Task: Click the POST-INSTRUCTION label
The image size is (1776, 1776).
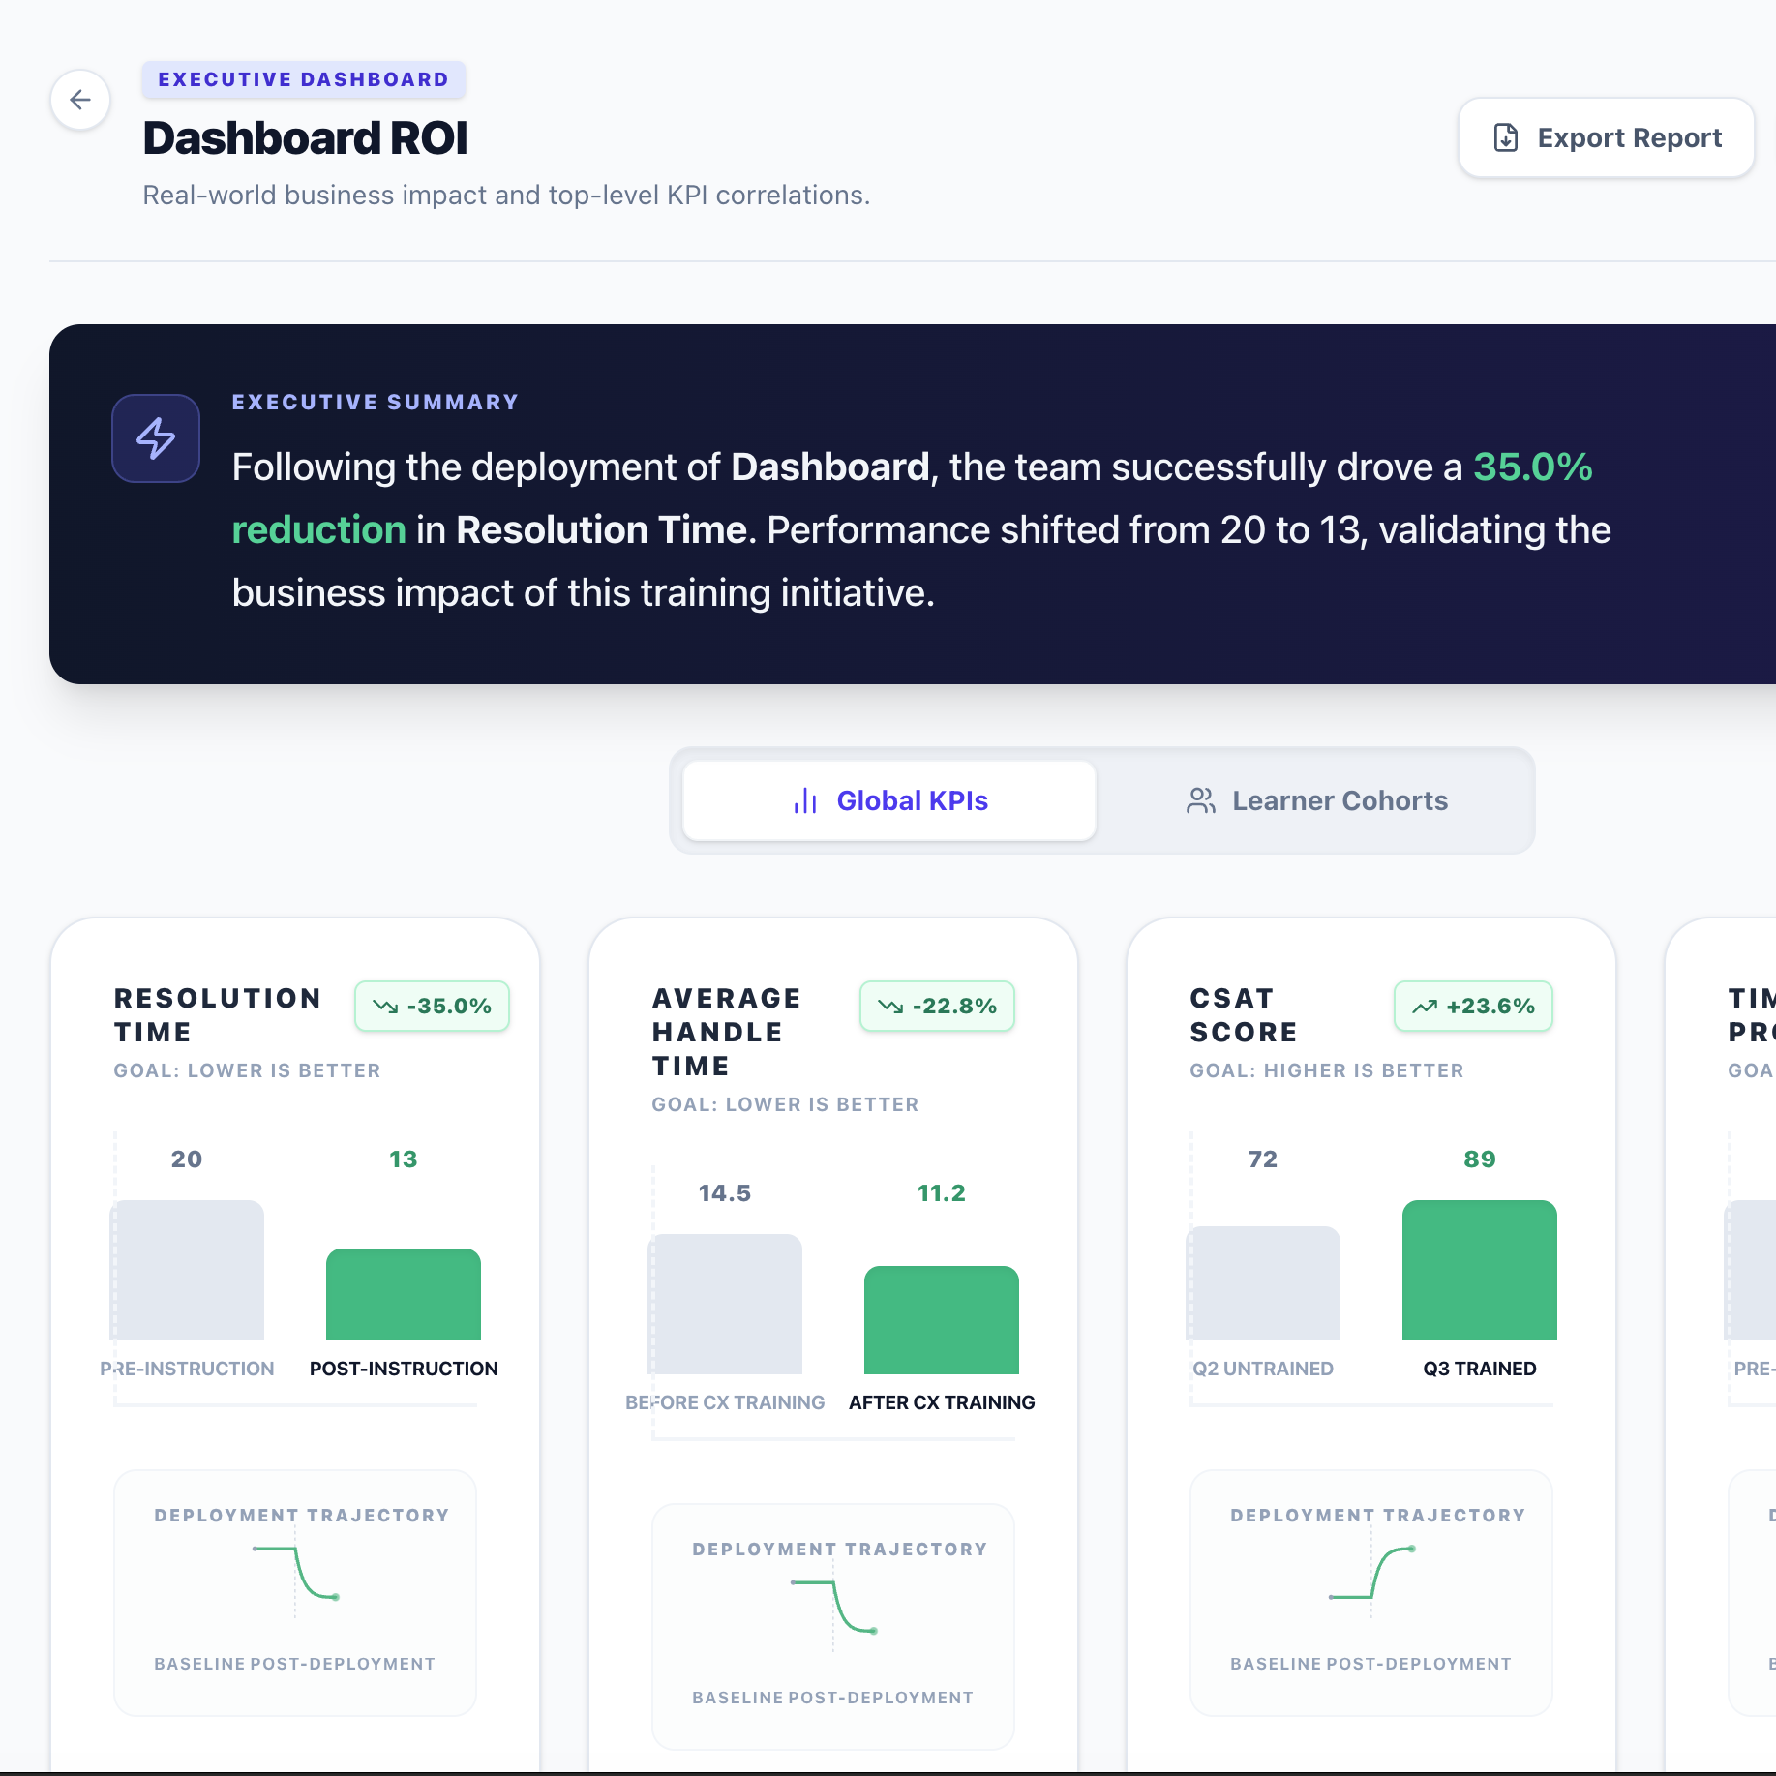Action: pyautogui.click(x=404, y=1369)
